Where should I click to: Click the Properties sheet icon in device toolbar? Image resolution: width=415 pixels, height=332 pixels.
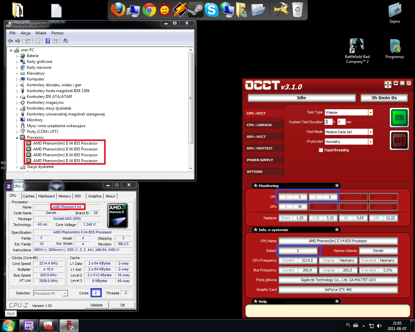(38, 41)
